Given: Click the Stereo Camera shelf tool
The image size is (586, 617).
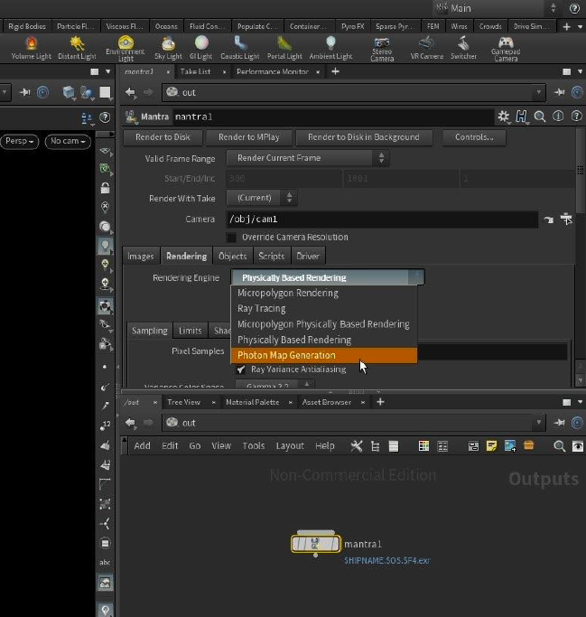Looking at the screenshot, I should [x=382, y=47].
